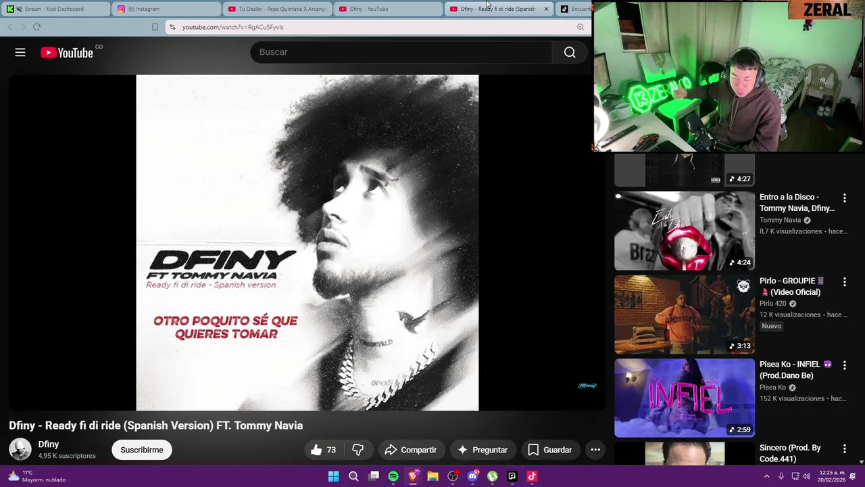Switch to Tu Dealer - Pepe Quintana tab

(278, 9)
